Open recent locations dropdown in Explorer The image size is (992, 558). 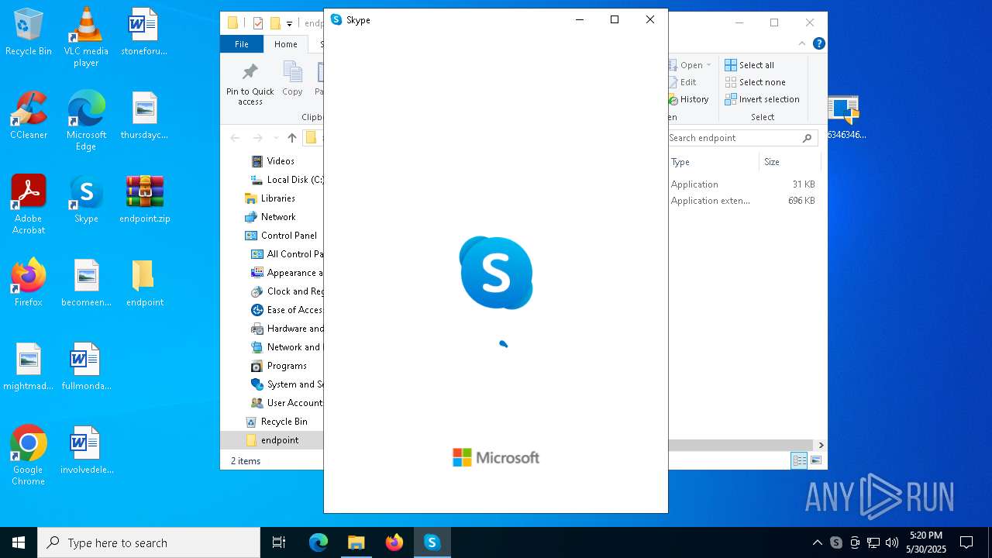pos(276,138)
